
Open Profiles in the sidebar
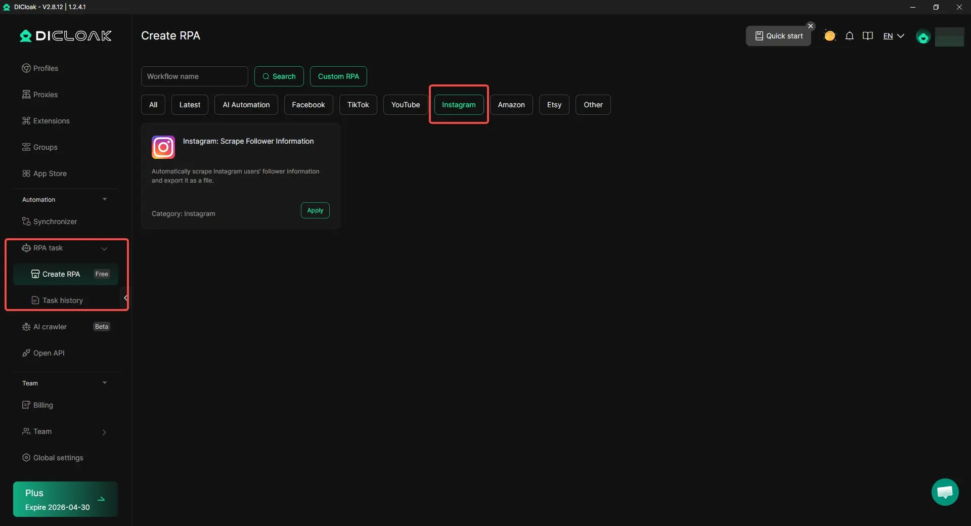pos(46,68)
